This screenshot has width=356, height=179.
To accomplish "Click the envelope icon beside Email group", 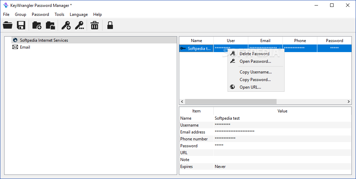I will tap(15, 47).
